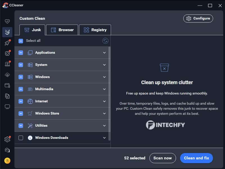Image resolution: width=225 pixels, height=169 pixels.
Task: Toggle the Multimedia checkbox
Action: pos(21,89)
